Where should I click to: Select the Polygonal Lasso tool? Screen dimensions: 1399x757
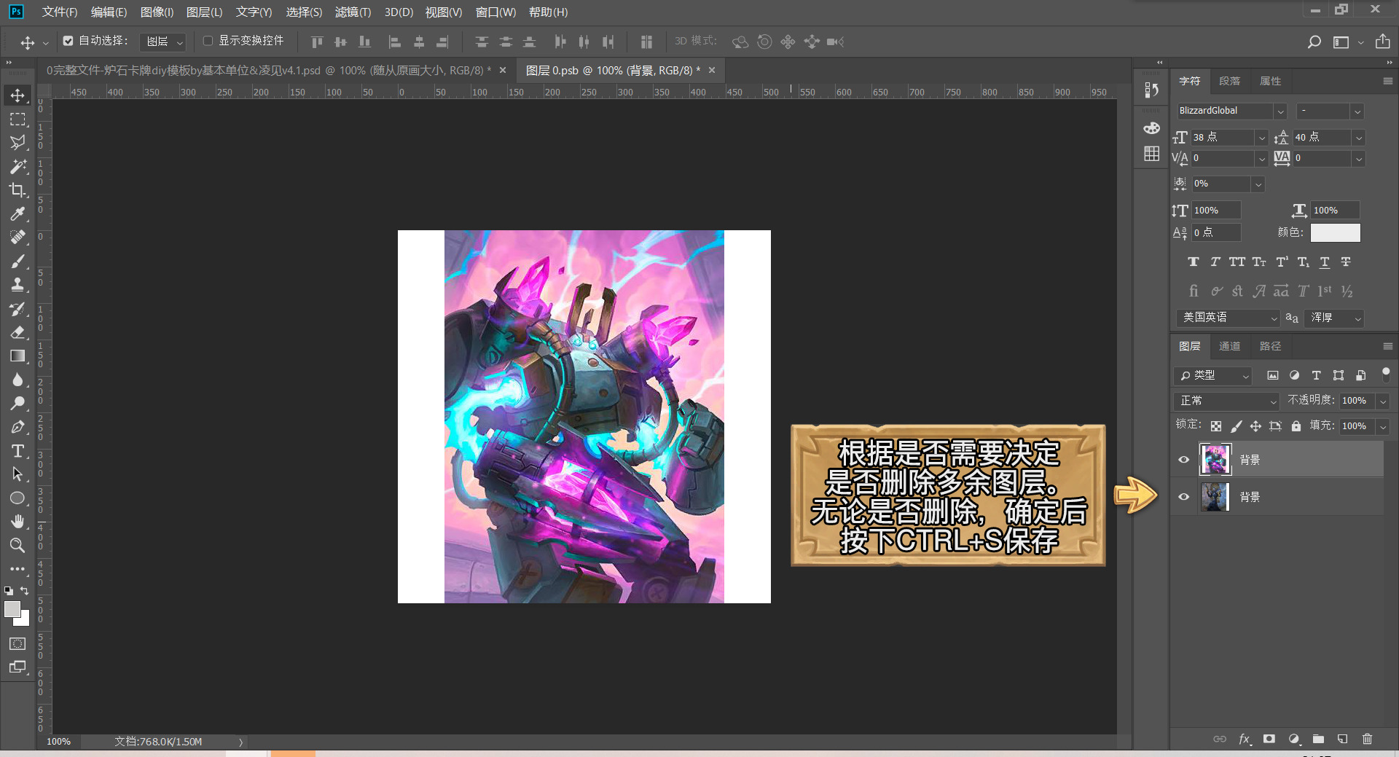(x=17, y=143)
